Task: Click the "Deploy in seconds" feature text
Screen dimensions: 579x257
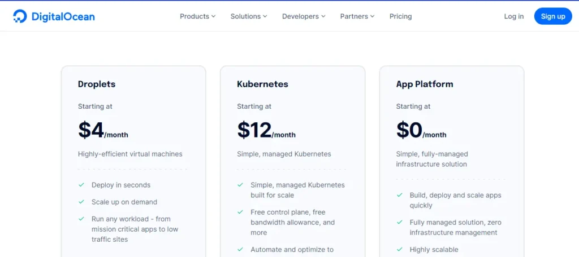Action: coord(121,185)
